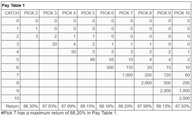Click the 88 payout in PICK 5
This screenshot has height=117, width=193.
pyautogui.click(x=92, y=60)
